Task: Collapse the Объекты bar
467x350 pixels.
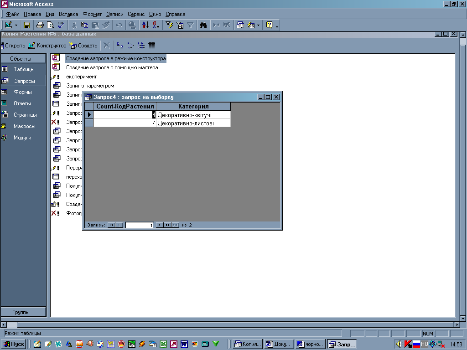Action: 23,59
